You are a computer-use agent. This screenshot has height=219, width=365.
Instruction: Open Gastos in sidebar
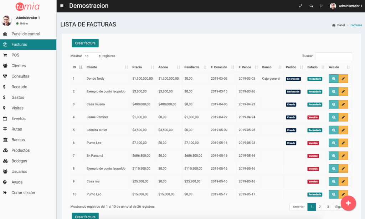coord(28,97)
